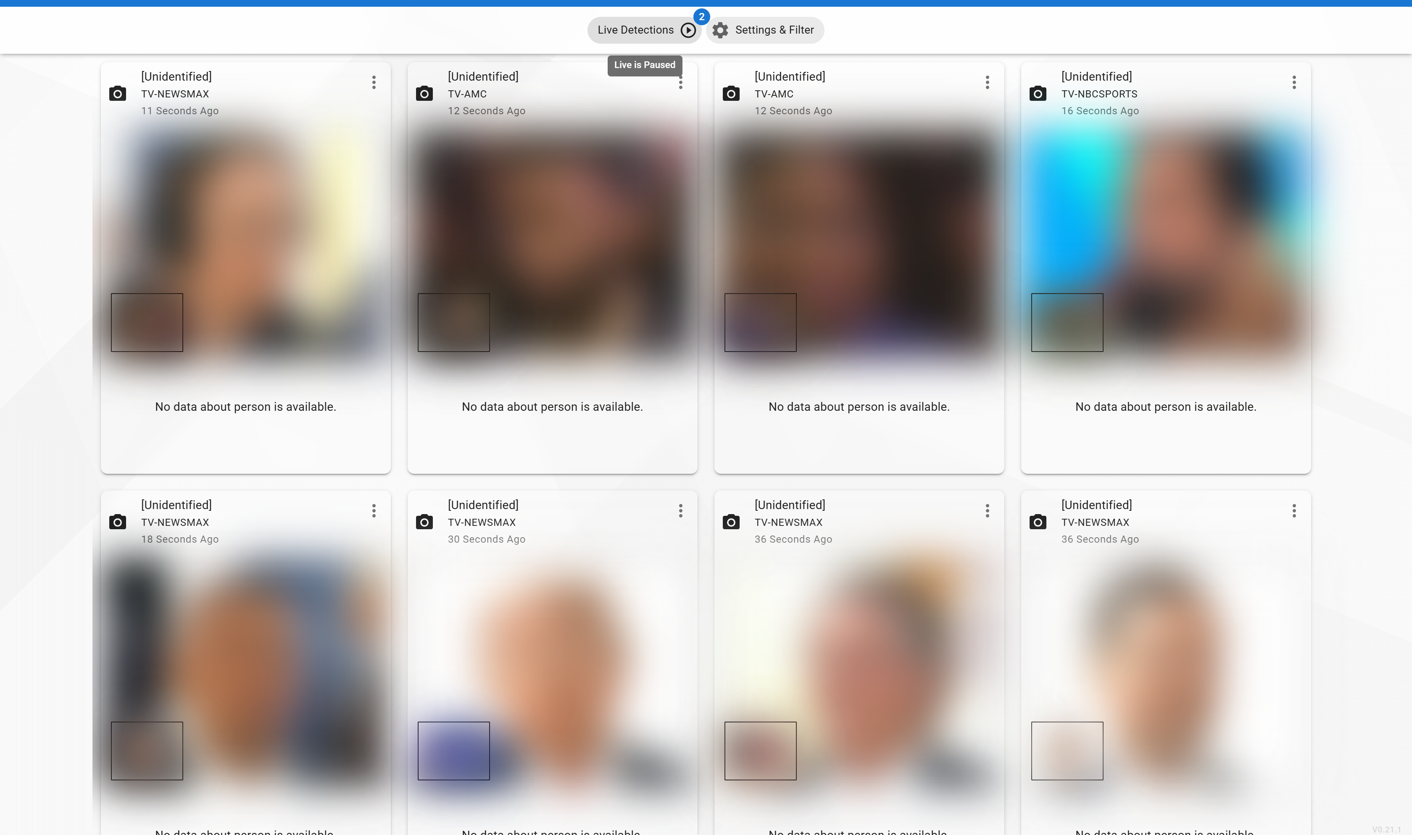Open the three-dot menu on the TV-NEWSMAX 30 Seconds Ago card
Viewport: 1412px width, 835px height.
(x=680, y=511)
